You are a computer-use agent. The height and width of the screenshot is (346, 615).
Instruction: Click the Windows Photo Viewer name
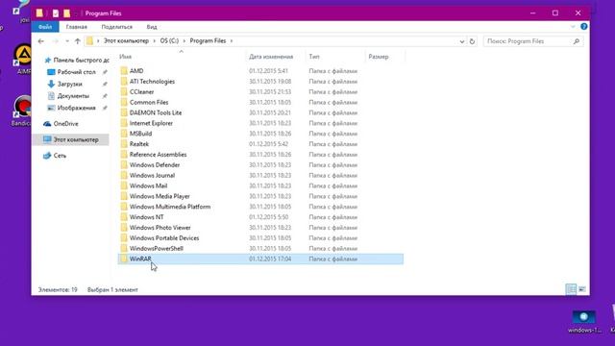(x=160, y=228)
